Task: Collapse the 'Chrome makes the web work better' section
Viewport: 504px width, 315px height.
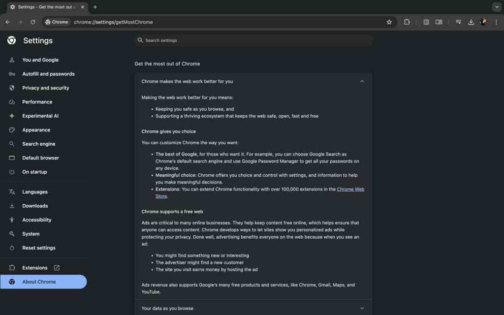Action: point(362,81)
